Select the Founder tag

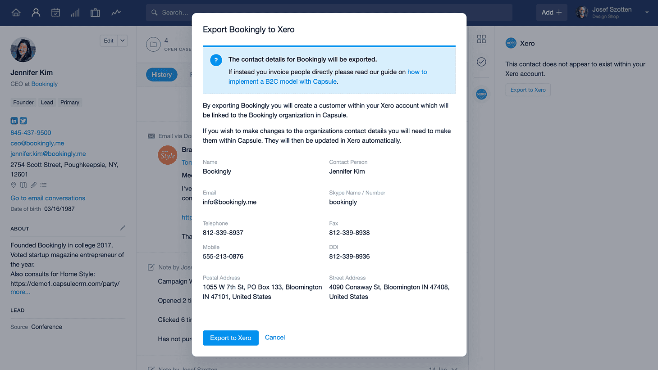(23, 103)
